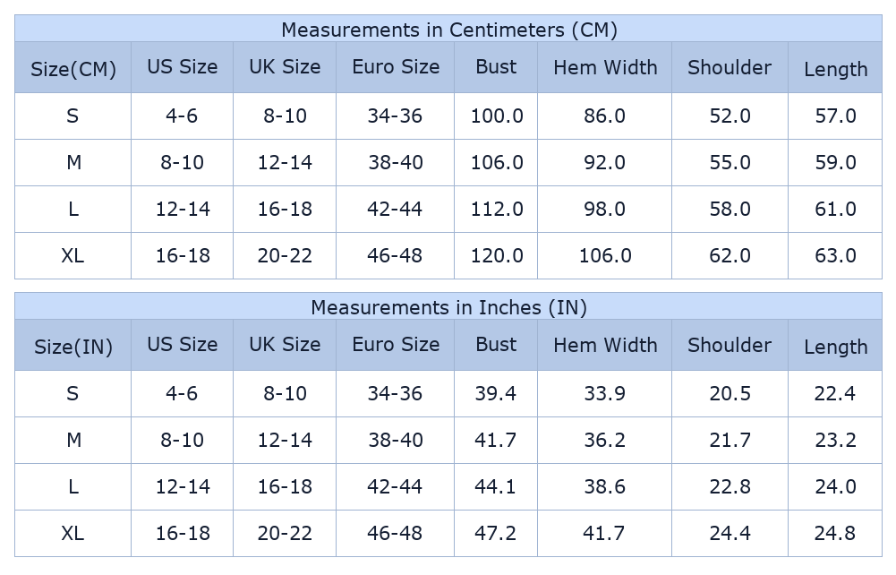This screenshot has height=575, width=896.
Task: Select the 24.8 length cell
Action: point(835,534)
